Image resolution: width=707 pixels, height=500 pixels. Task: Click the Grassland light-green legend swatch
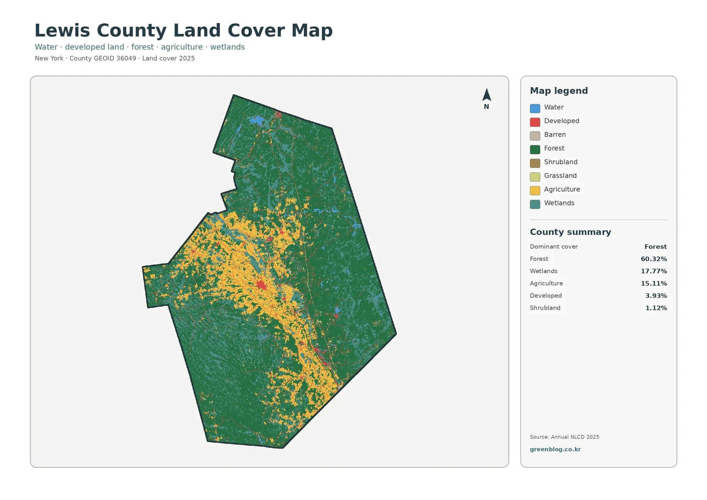[x=535, y=177]
